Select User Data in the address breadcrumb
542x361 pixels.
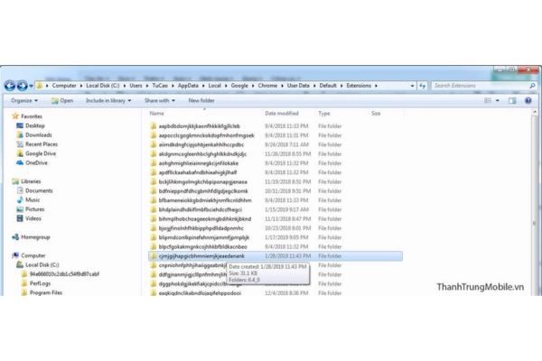[298, 86]
